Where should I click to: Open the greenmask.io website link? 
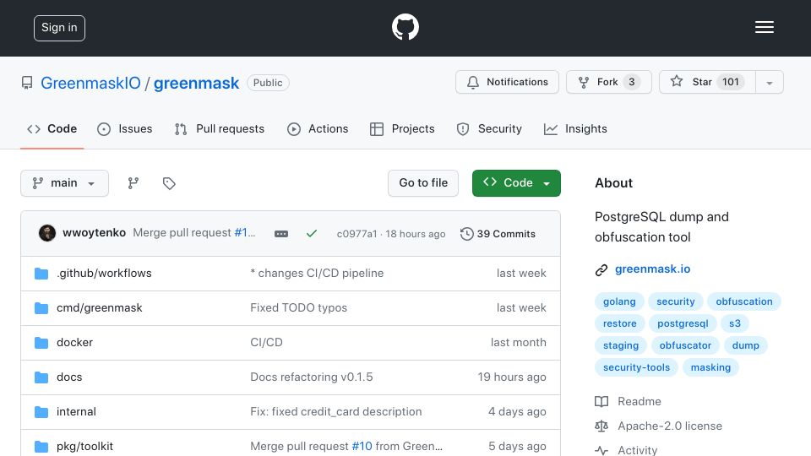[652, 269]
